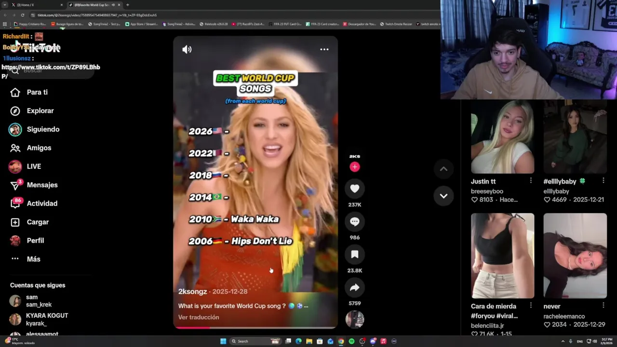Viewport: 617px width, 347px height.
Task: Open the #elllybaby video thumbnail
Action: coord(575,137)
